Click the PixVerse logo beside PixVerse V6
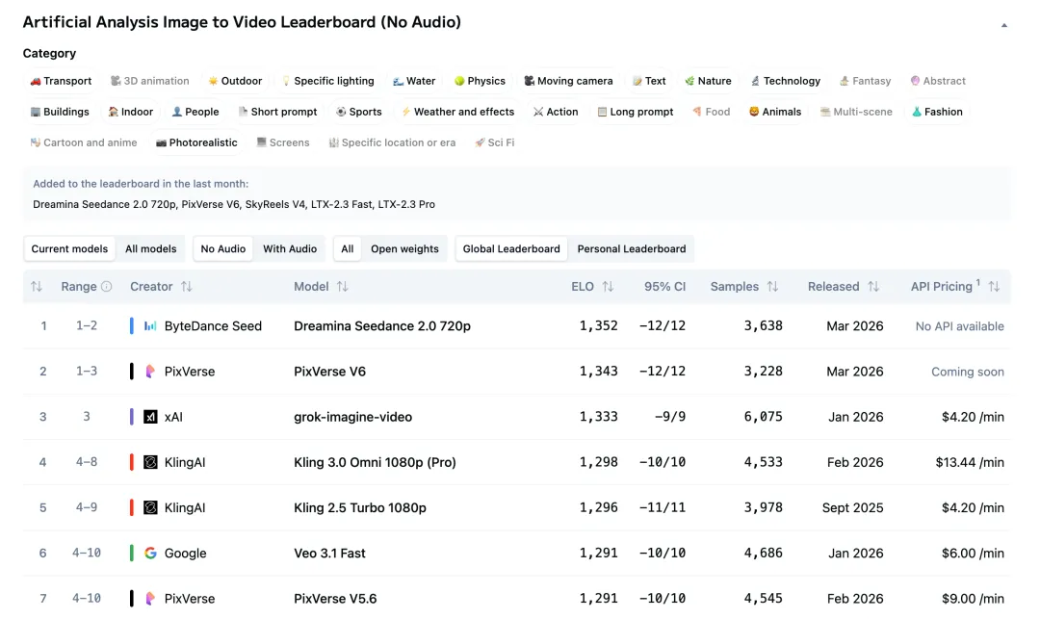 (x=150, y=372)
